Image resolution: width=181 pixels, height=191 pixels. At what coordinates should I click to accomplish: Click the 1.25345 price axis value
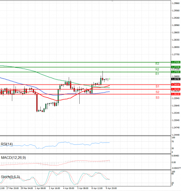click(176, 113)
